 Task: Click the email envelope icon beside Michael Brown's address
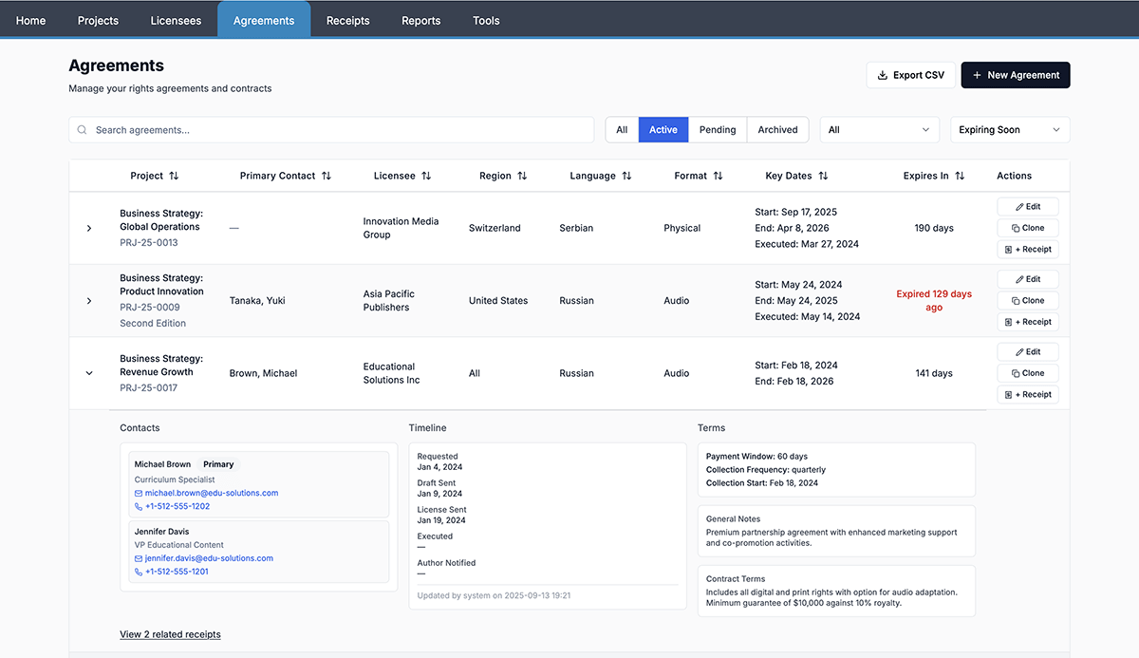(x=137, y=493)
